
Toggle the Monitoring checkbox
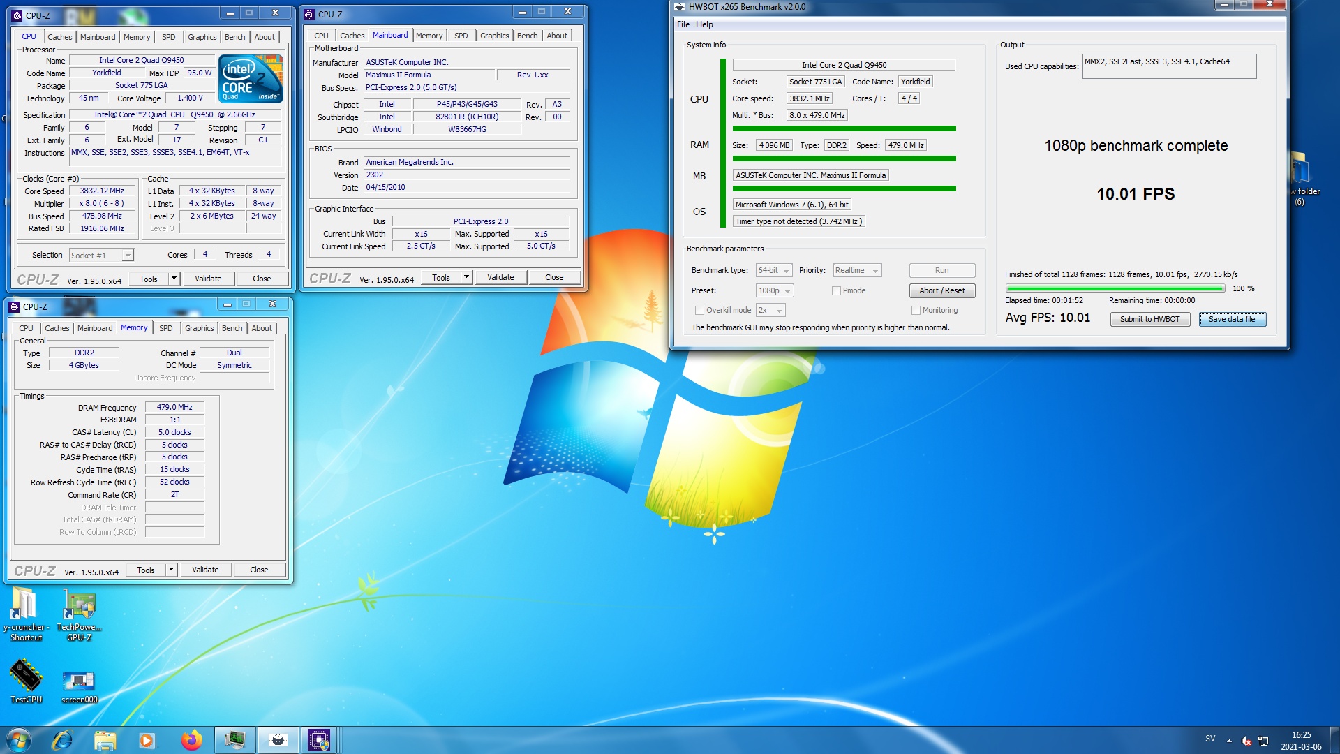916,311
